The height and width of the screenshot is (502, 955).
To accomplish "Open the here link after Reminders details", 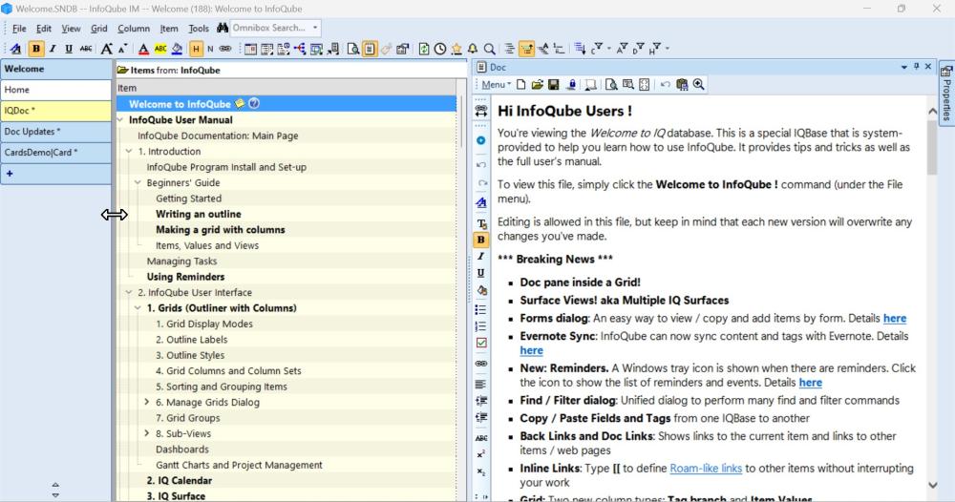I will pyautogui.click(x=810, y=383).
